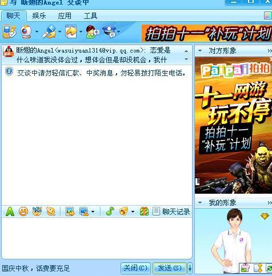Click the add friend to chat icon
Image resolution: width=272 pixels, height=276 pixels.
[x=92, y=31]
